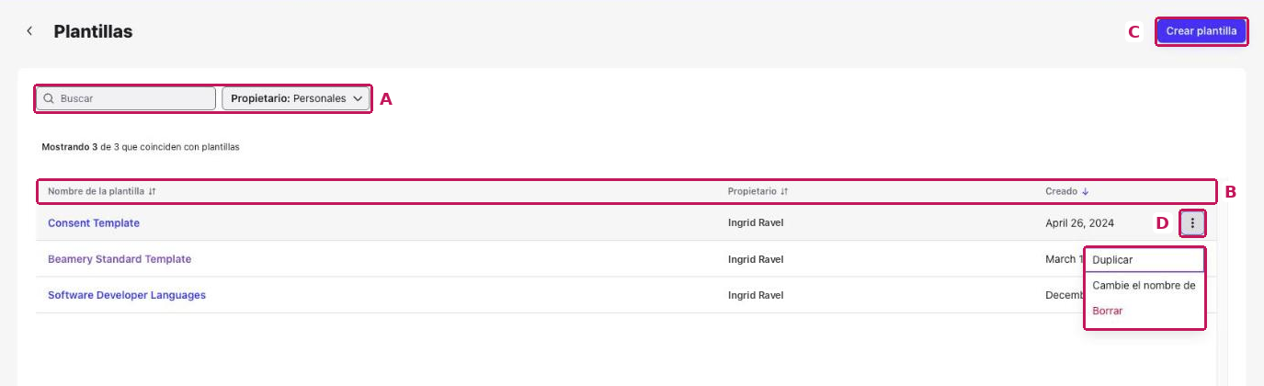Click the Creado column header

pyautogui.click(x=1061, y=191)
